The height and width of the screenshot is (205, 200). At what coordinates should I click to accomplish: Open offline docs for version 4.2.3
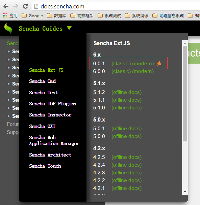point(127,173)
